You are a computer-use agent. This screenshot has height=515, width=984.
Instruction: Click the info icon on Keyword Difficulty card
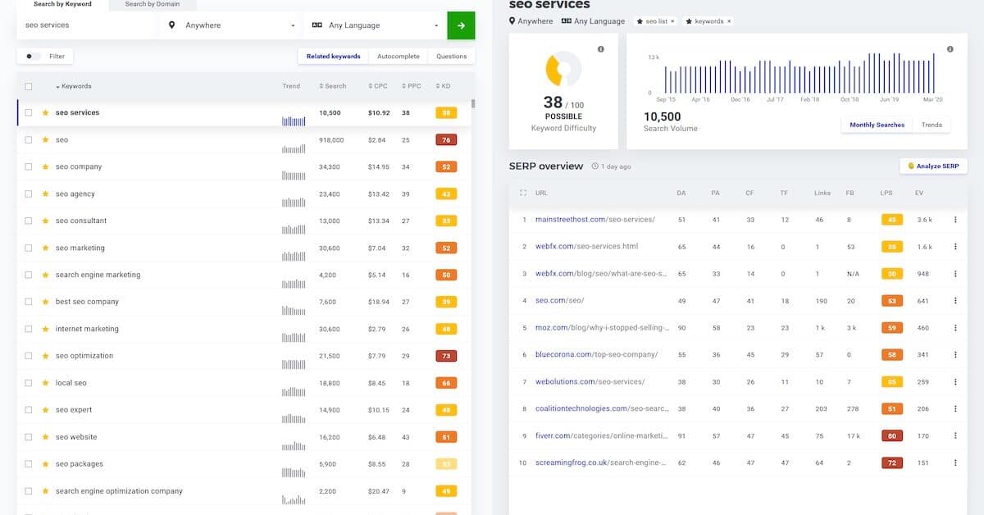601,49
